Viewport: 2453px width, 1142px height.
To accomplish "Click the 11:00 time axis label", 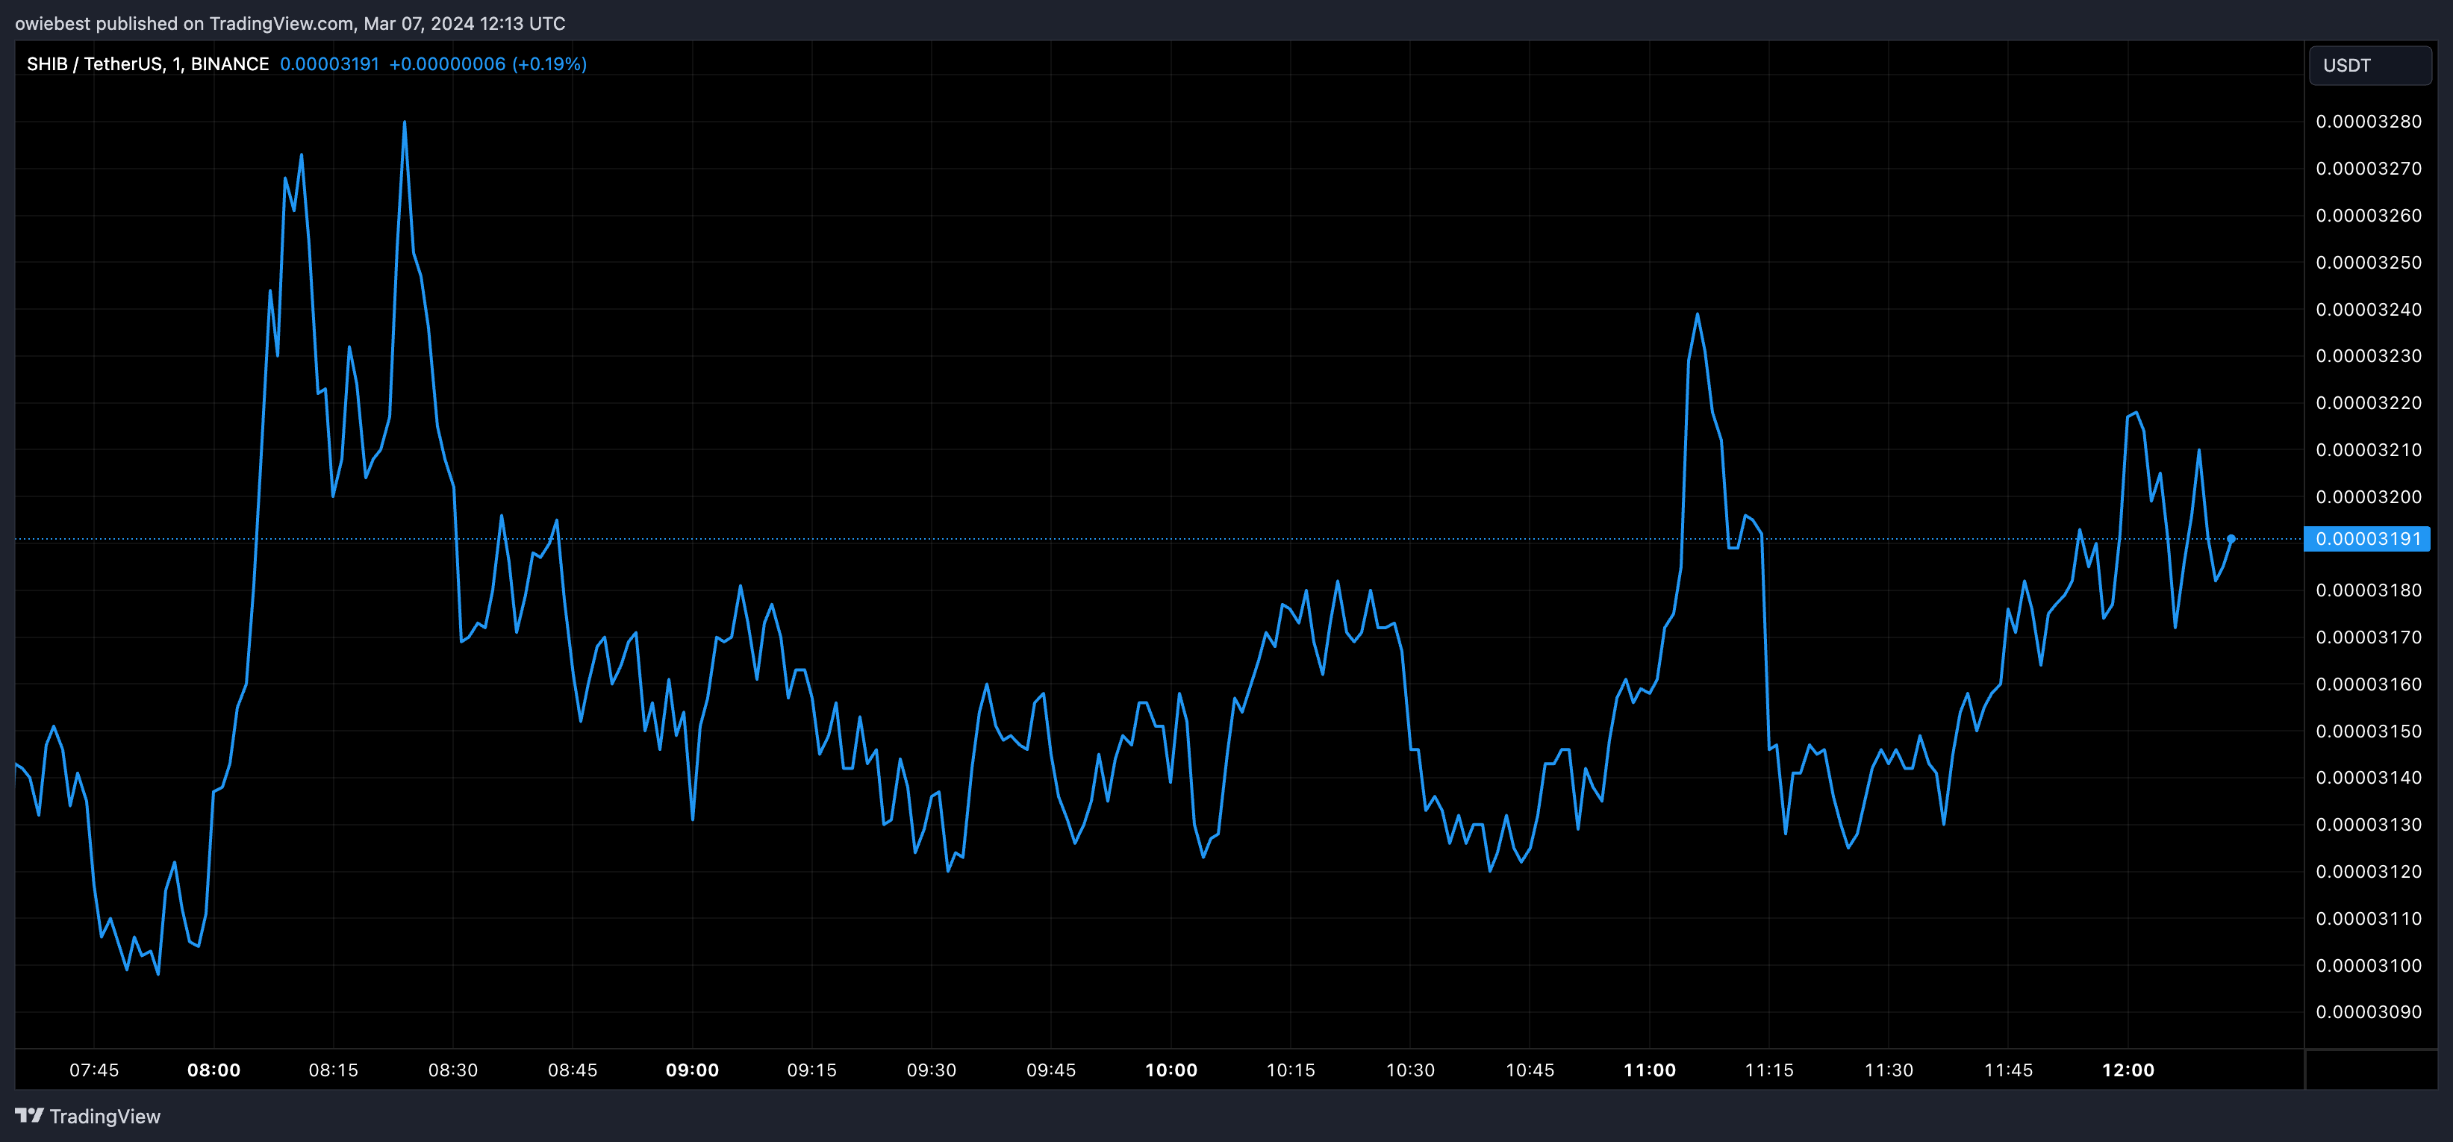I will [1649, 1070].
